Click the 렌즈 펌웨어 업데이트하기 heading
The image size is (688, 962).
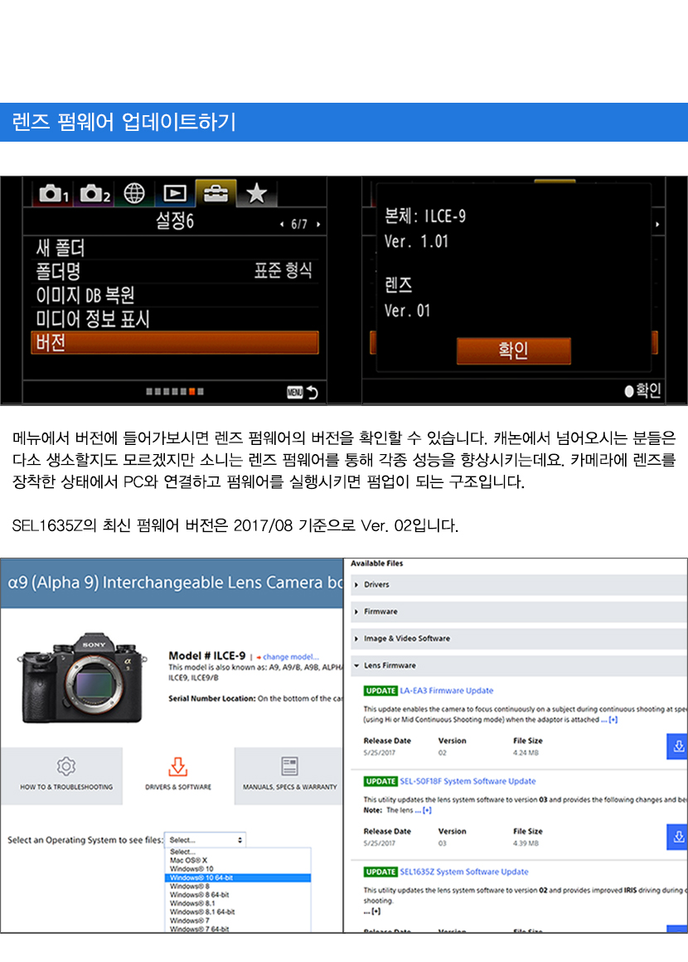124,122
